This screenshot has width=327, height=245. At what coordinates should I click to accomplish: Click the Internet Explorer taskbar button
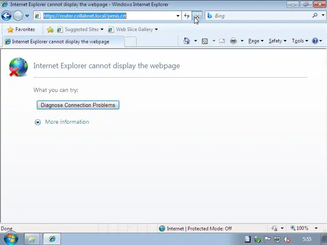52,239
